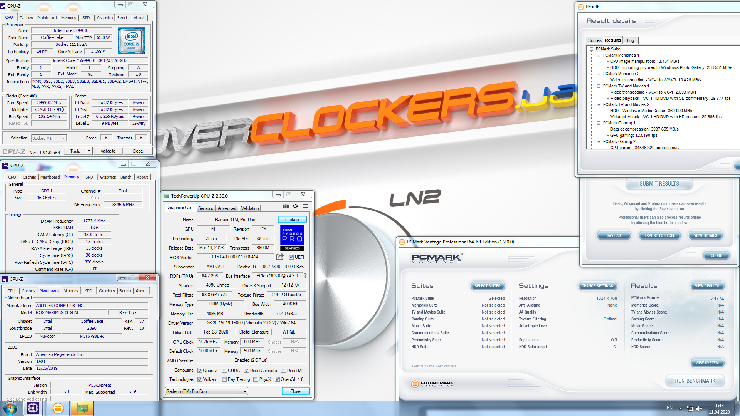Click the GPU-Z taskbar icon
740x416 pixels.
coord(82,408)
